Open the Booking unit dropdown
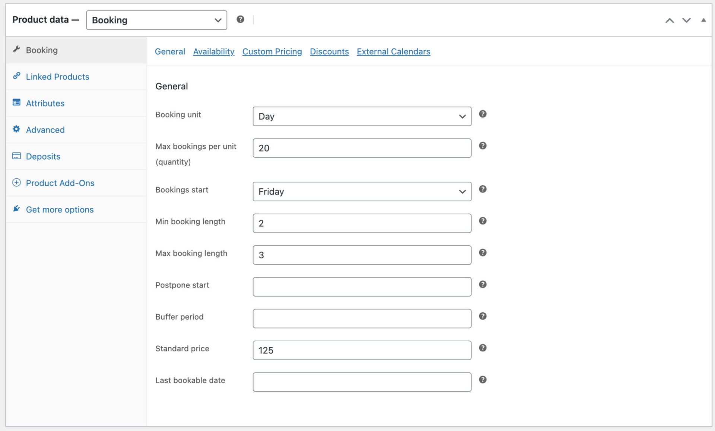The height and width of the screenshot is (431, 715). tap(362, 116)
